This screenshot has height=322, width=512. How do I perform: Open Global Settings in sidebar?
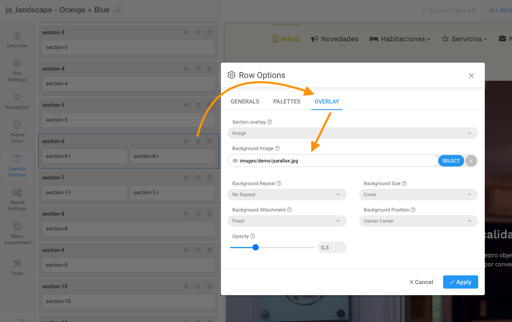tap(17, 200)
